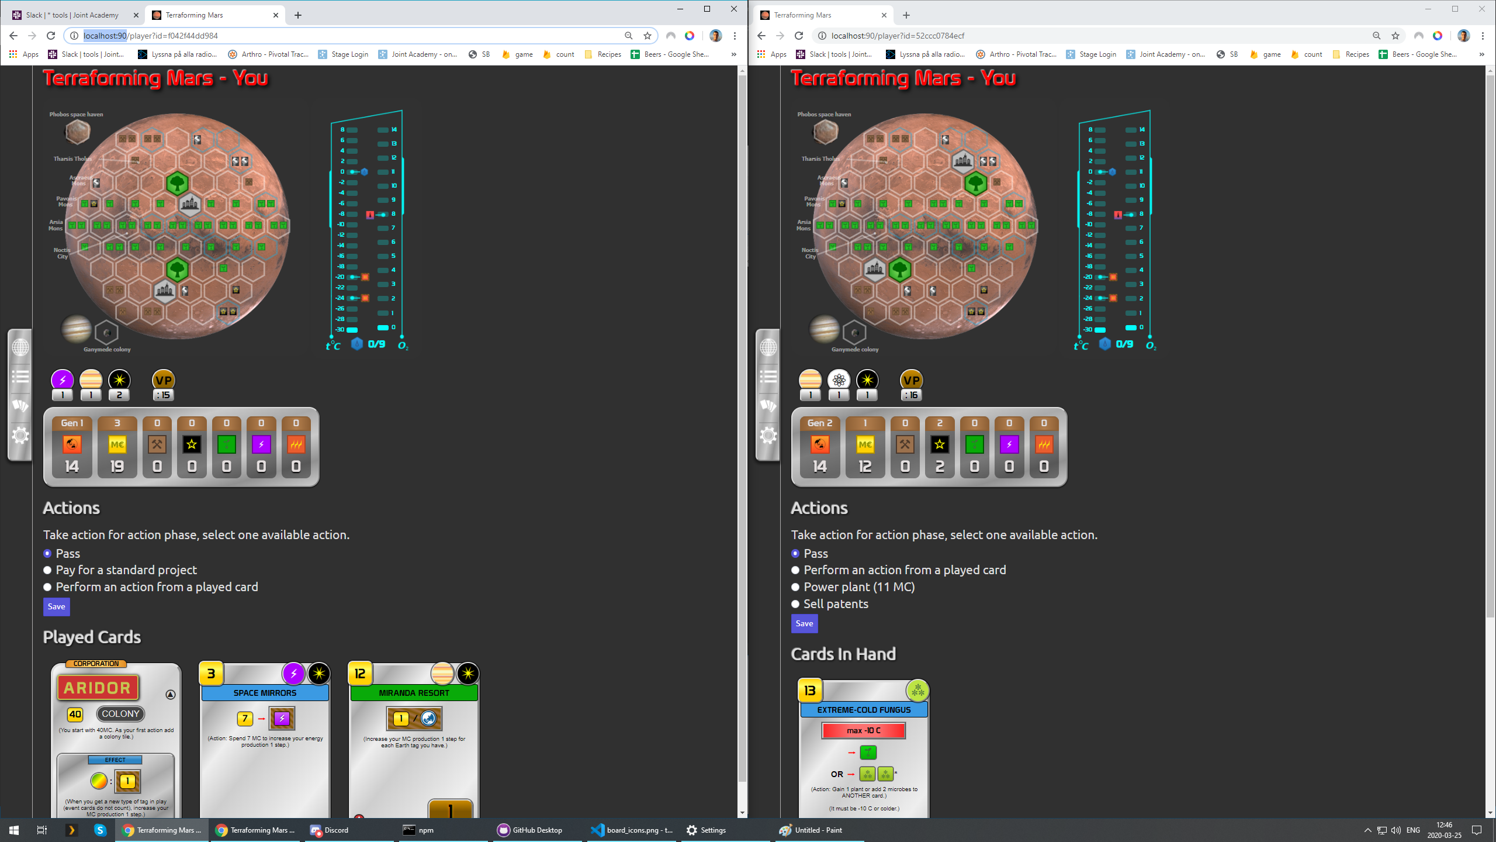Open Chrome menu in right browser window
Viewport: 1496px width, 842px height.
[x=1483, y=36]
